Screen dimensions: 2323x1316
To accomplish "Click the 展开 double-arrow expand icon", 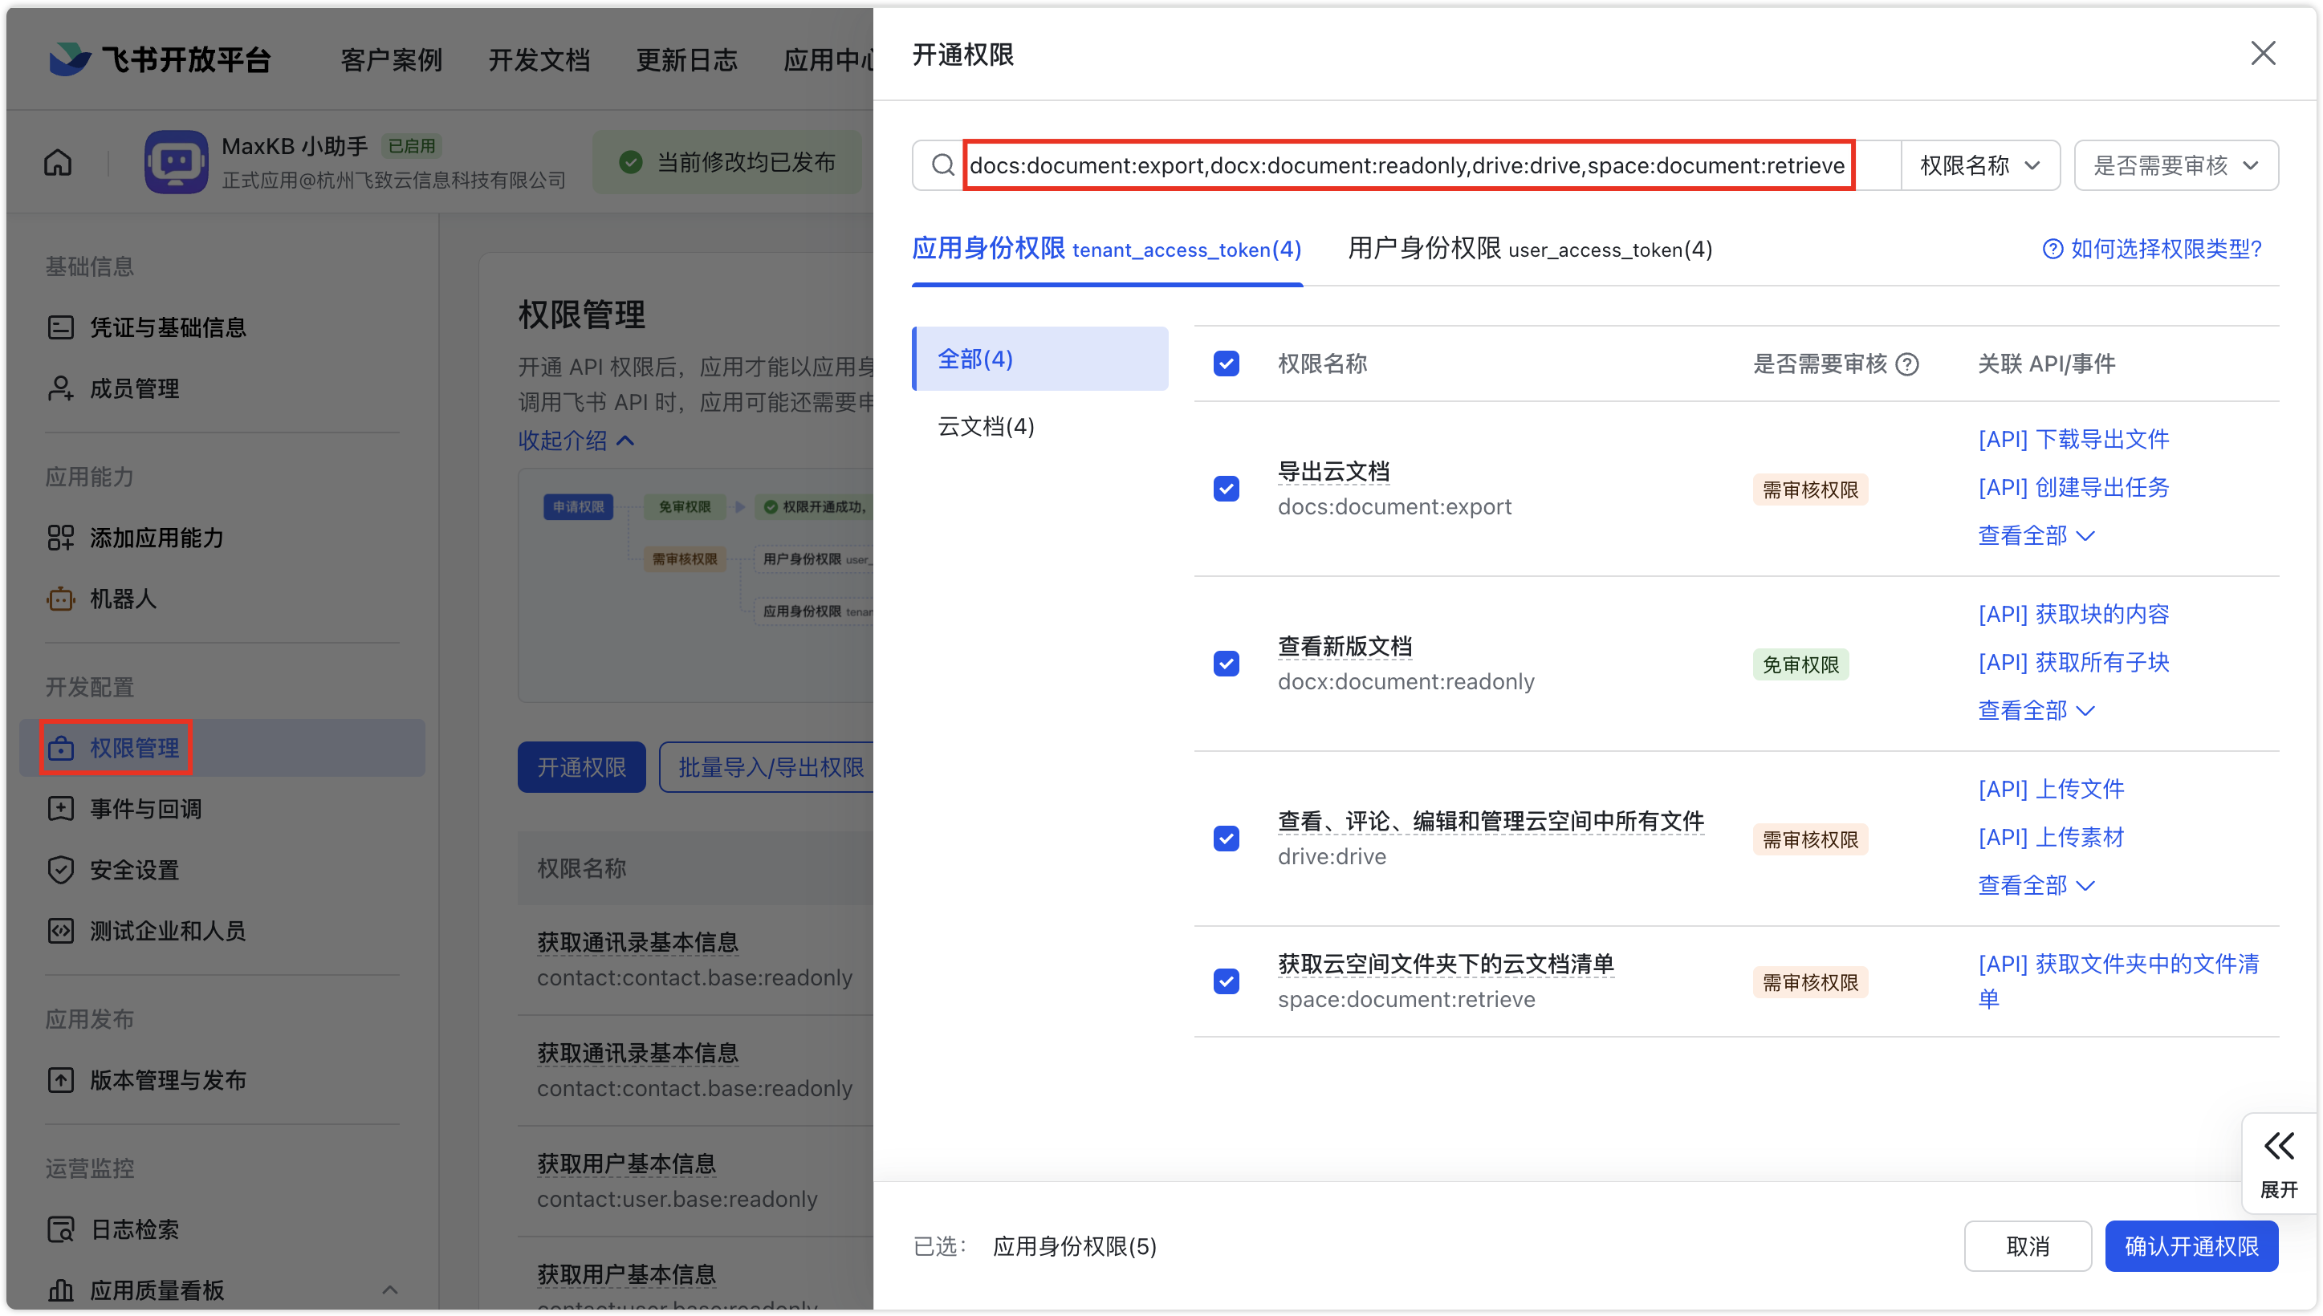I will pos(2279,1147).
